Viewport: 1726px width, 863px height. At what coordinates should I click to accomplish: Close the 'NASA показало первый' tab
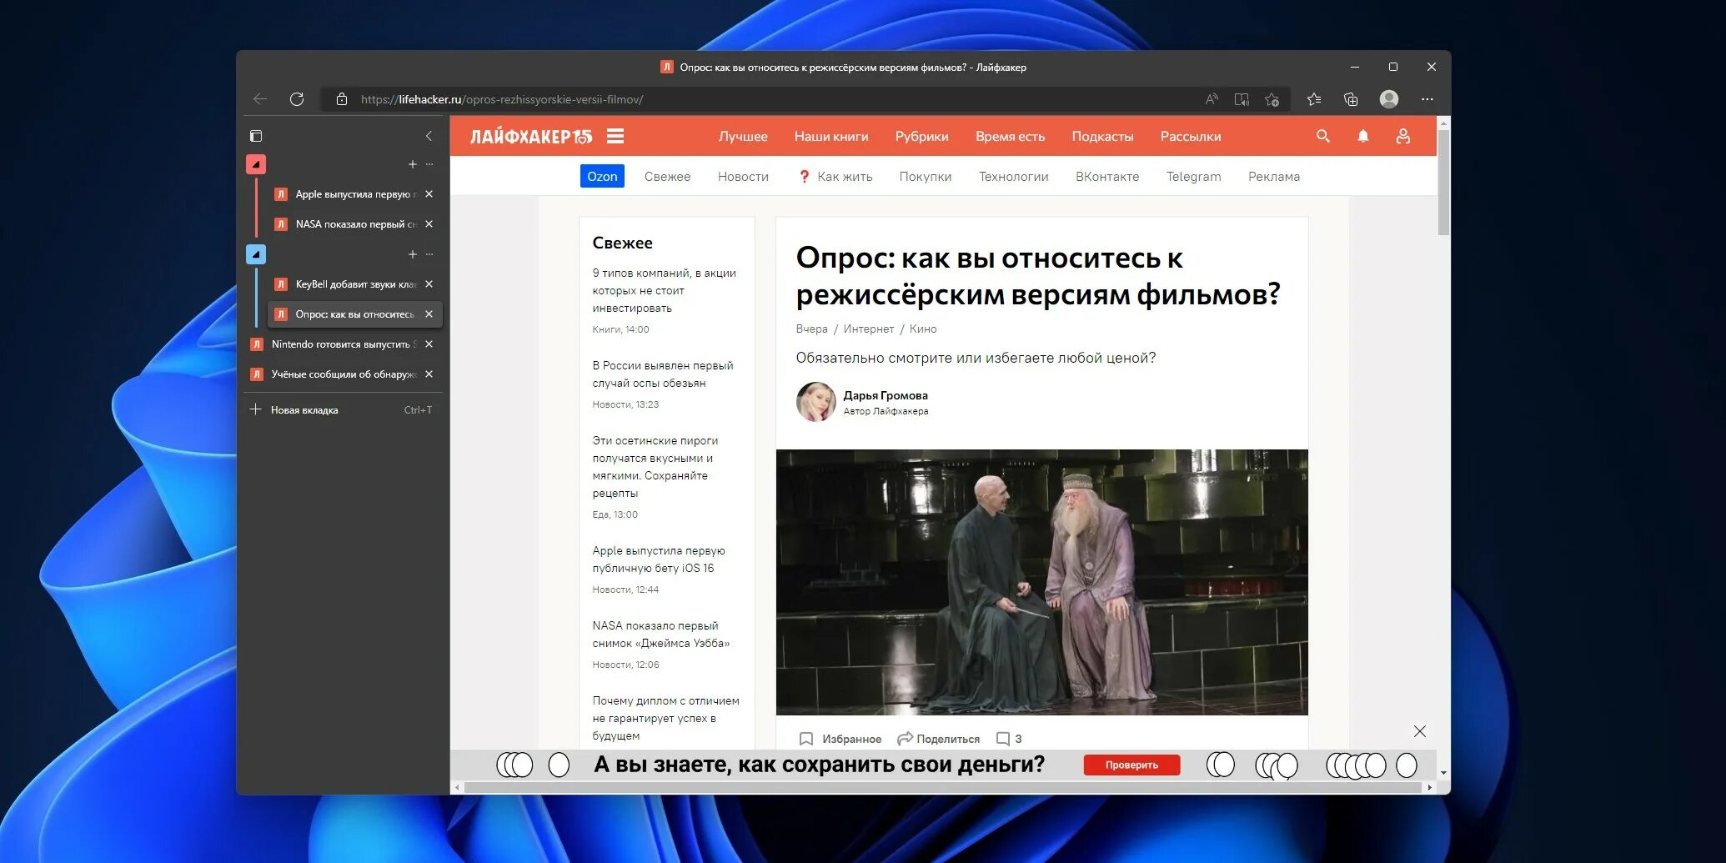[x=429, y=224]
